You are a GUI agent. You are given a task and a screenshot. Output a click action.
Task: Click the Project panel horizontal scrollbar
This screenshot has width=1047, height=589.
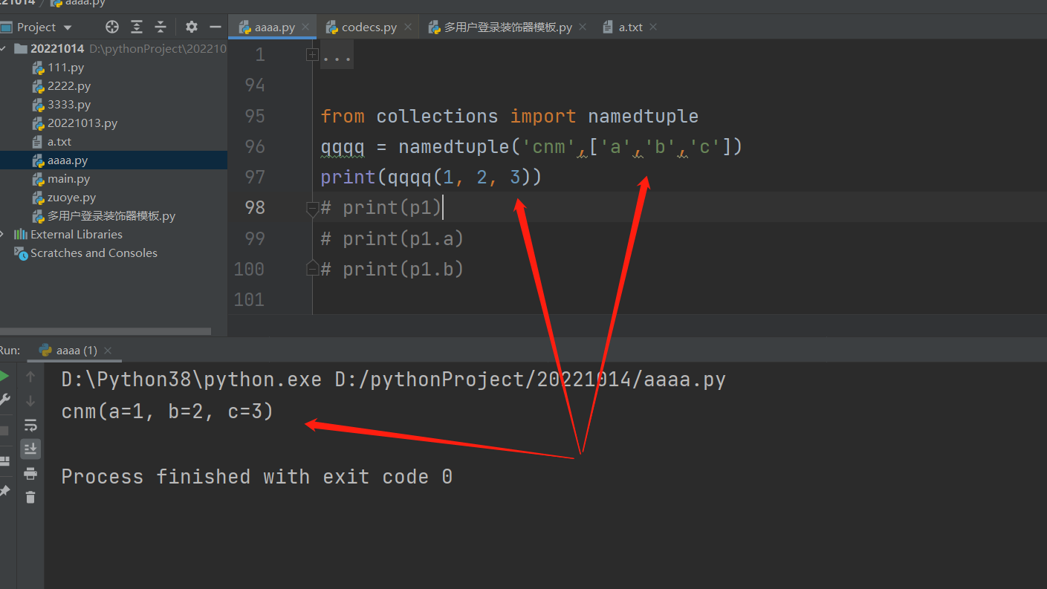(x=106, y=331)
